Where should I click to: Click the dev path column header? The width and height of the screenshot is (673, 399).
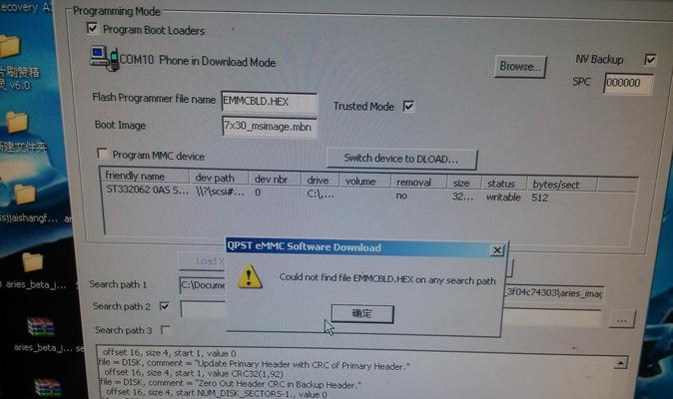(x=219, y=178)
